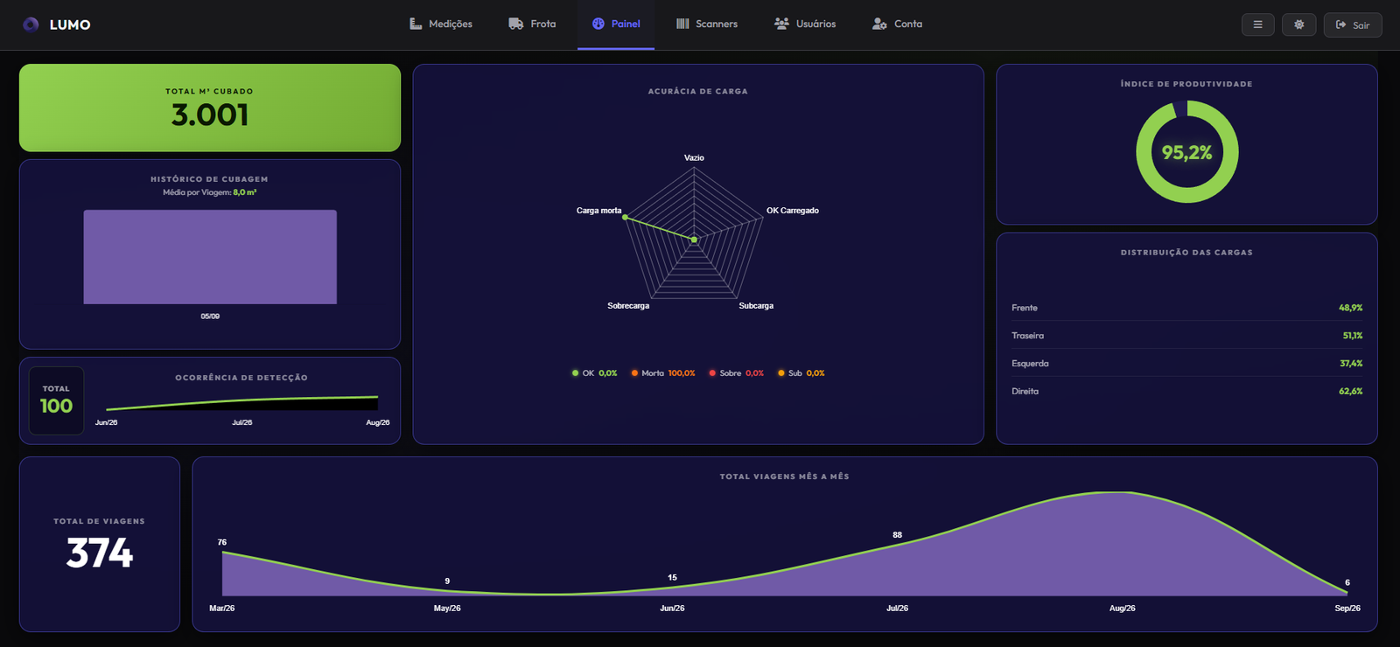
Task: Click the Sair logout button
Action: (x=1353, y=24)
